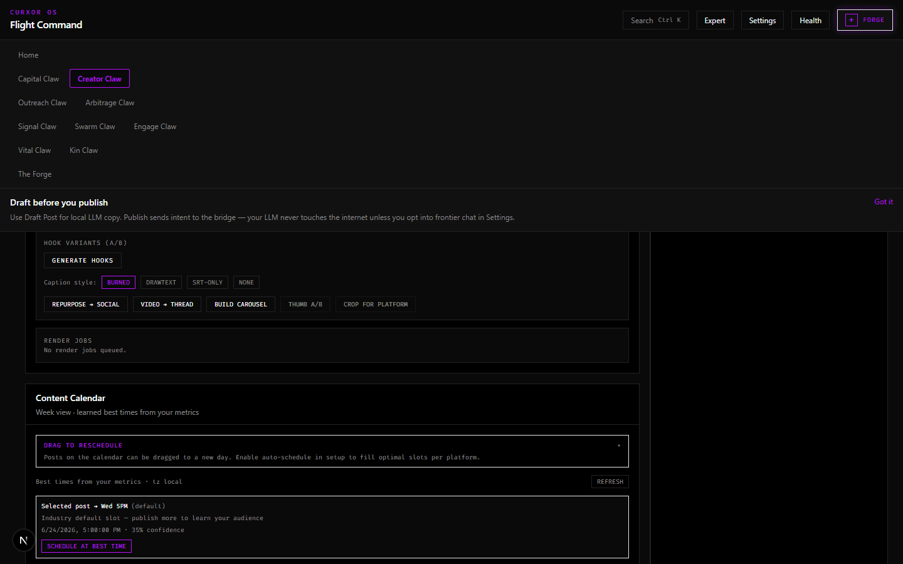Click the FORGE button
This screenshot has width=903, height=564.
[865, 20]
